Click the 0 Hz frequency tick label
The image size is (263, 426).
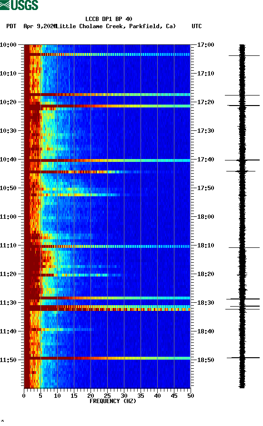(x=24, y=396)
